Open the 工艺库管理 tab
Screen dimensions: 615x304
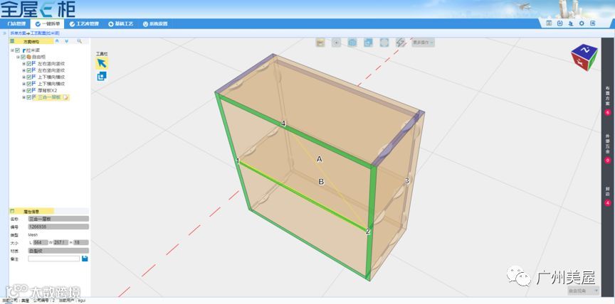(x=84, y=24)
